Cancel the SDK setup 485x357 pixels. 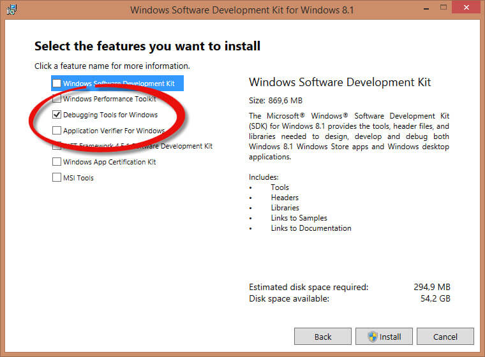[x=445, y=337]
